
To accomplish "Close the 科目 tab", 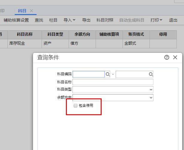I will point(31,11).
